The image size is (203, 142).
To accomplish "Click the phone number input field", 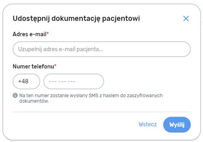I will [73, 81].
